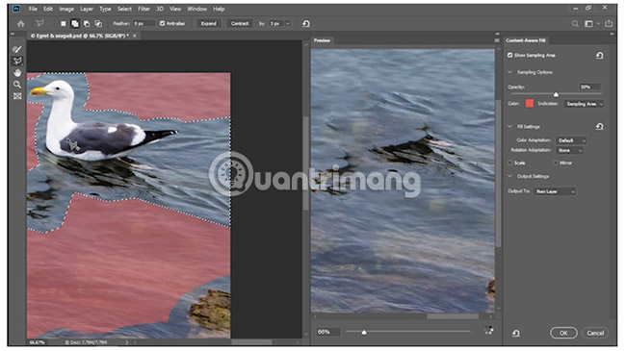The height and width of the screenshot is (351, 626).
Task: Collapse the Output Settings section
Action: (x=509, y=176)
